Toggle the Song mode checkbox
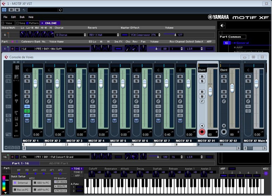 click(x=17, y=23)
